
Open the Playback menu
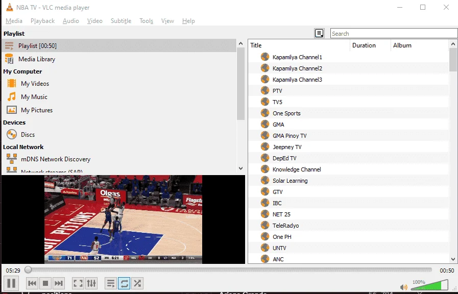43,21
